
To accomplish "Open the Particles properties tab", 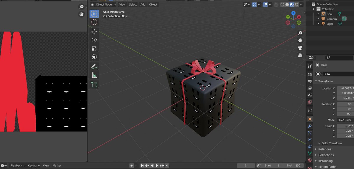I will [309, 133].
